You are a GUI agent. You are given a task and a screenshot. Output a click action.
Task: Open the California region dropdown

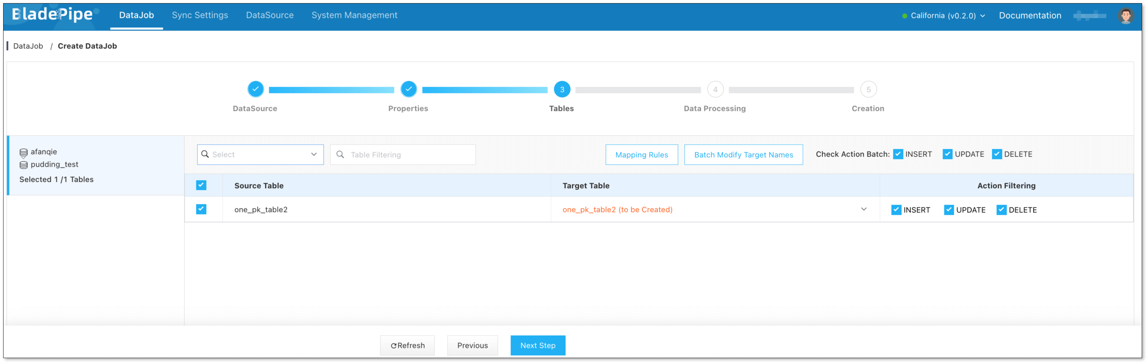pos(943,15)
